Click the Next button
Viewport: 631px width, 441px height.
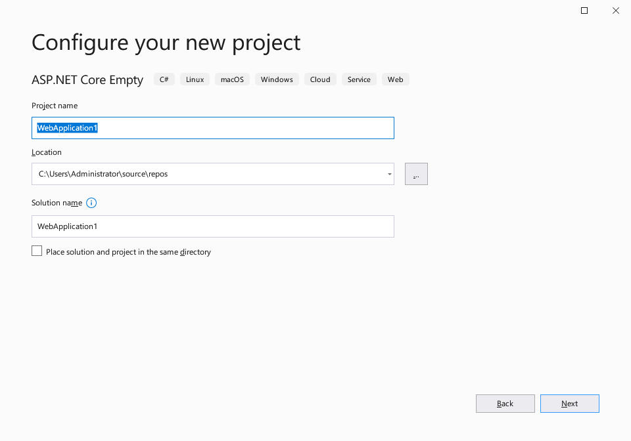tap(569, 404)
